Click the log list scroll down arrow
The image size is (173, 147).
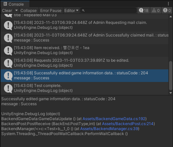[x=171, y=93]
